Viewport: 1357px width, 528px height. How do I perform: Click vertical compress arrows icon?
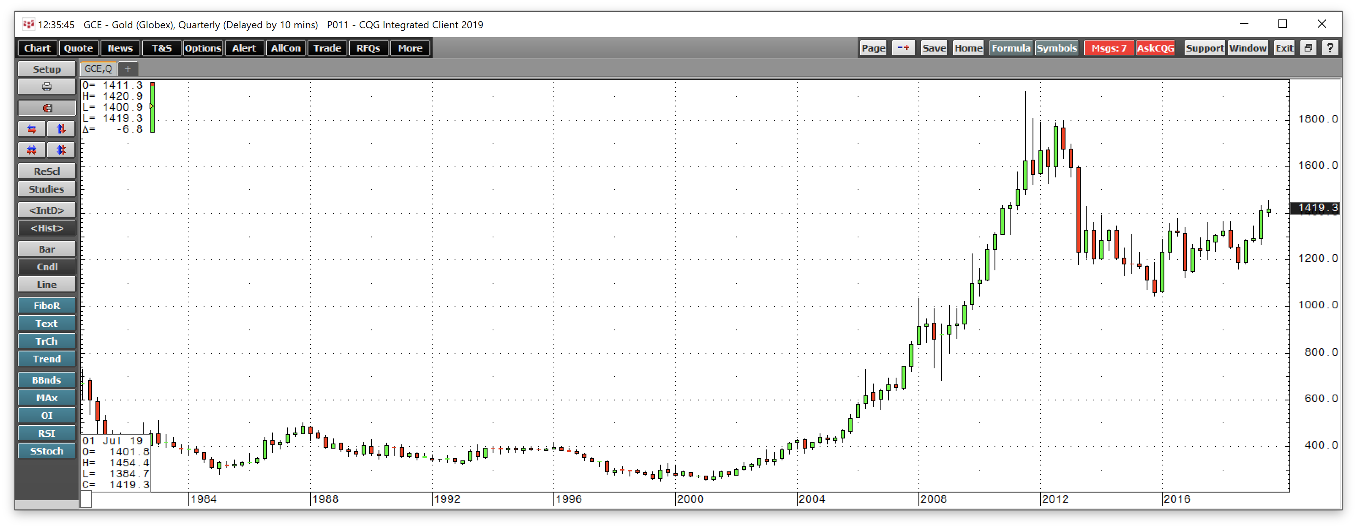click(x=61, y=150)
